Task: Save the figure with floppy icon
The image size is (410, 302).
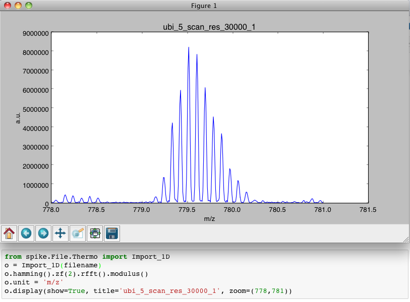Action: point(112,233)
